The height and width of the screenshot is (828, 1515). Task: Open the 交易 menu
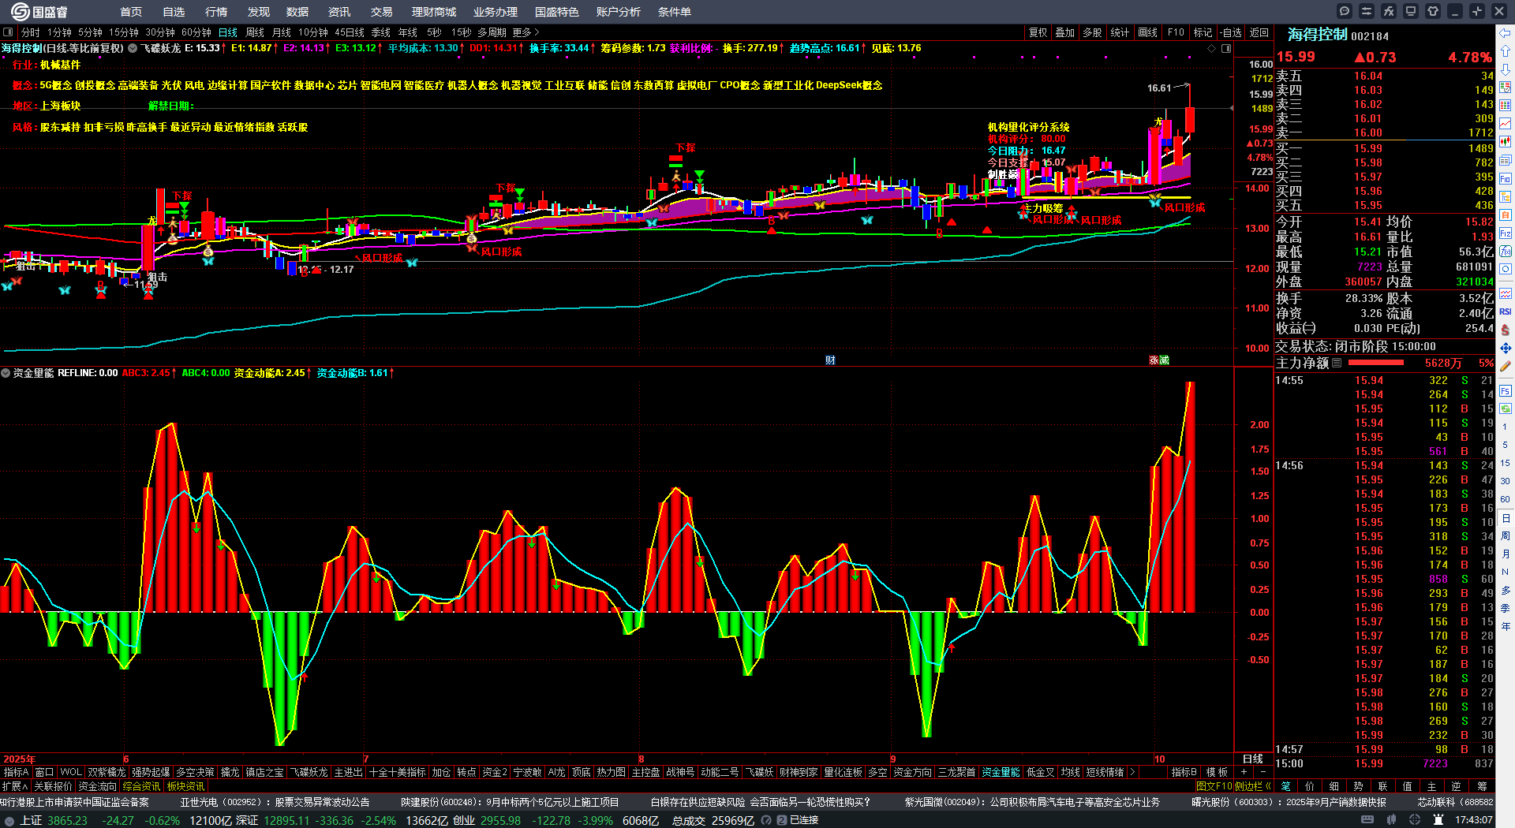point(382,12)
